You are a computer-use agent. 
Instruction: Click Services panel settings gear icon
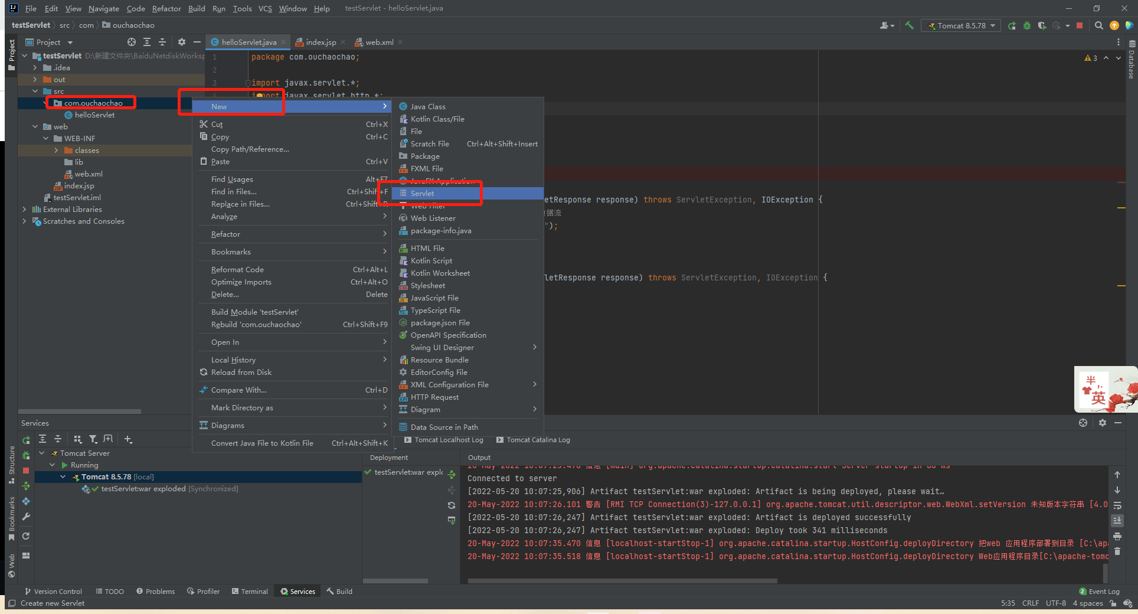pos(1103,423)
